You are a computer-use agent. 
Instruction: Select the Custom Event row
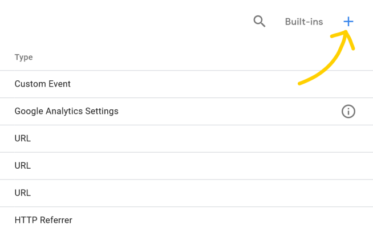coord(186,84)
